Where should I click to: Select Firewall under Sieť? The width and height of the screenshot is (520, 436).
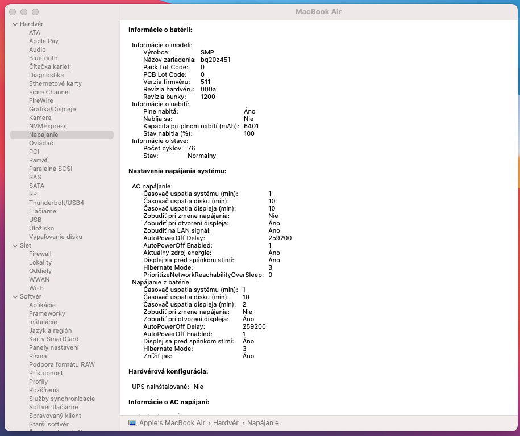pyautogui.click(x=40, y=254)
